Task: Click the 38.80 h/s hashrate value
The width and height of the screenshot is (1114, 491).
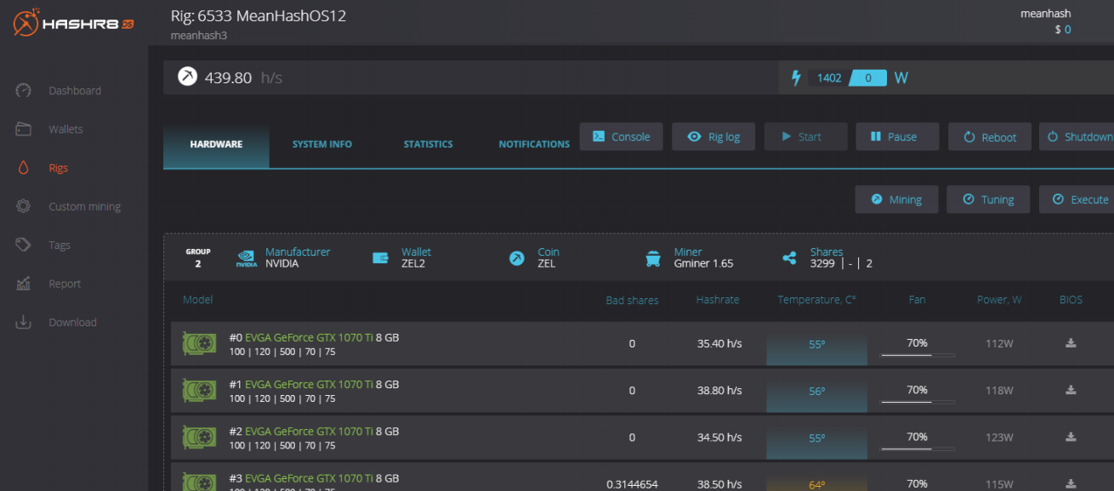Action: [x=719, y=391]
